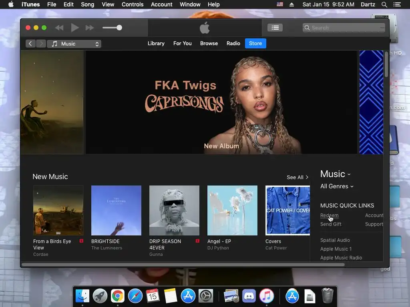Click the iTunes music note Dock icon
Screen dimensions: 410x307
coord(266,296)
